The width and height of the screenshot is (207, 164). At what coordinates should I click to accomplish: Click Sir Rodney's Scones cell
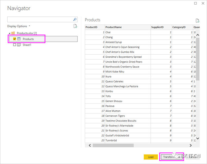click(128, 130)
